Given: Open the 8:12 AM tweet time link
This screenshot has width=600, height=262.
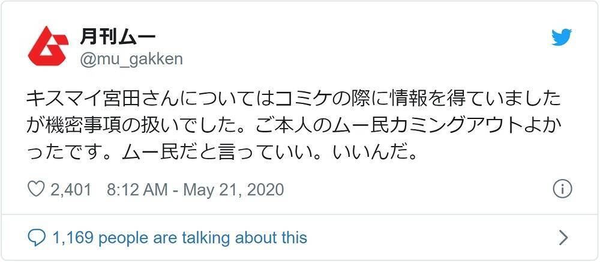Looking at the screenshot, I should point(137,190).
